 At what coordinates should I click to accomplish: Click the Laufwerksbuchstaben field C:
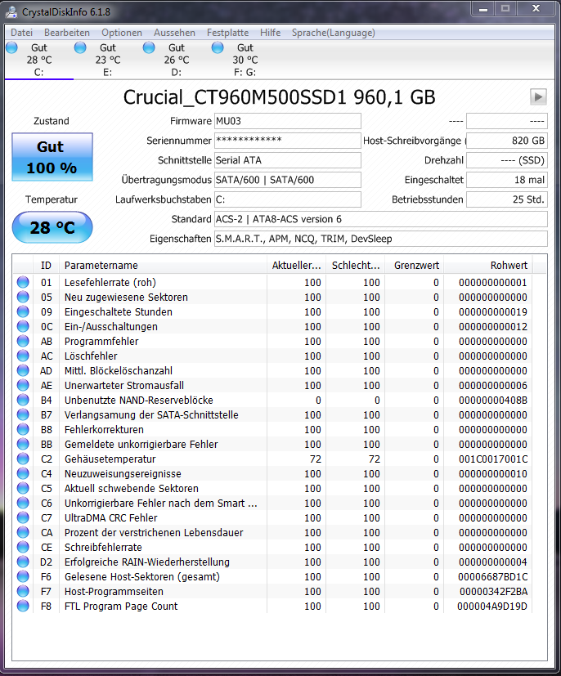[x=288, y=199]
